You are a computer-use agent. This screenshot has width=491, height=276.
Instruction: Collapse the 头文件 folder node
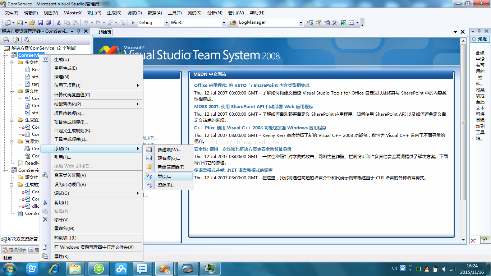[12, 62]
